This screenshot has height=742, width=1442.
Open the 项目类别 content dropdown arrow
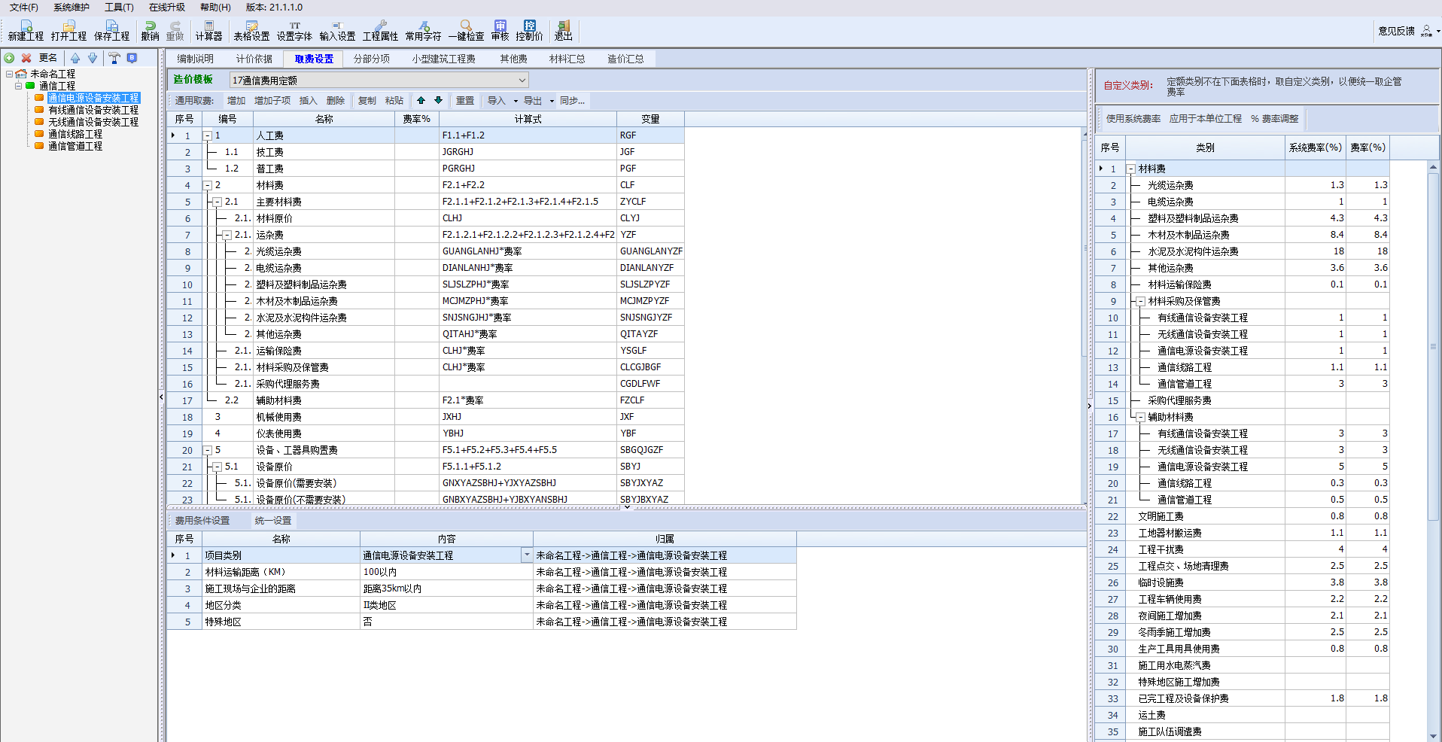tap(526, 555)
